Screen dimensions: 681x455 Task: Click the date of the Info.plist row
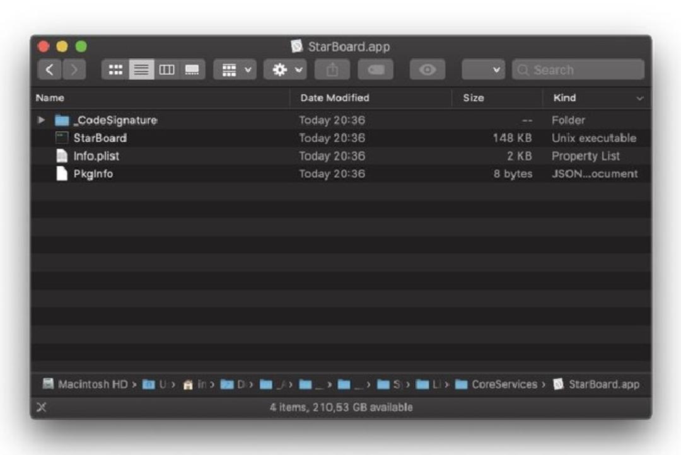[x=332, y=156]
